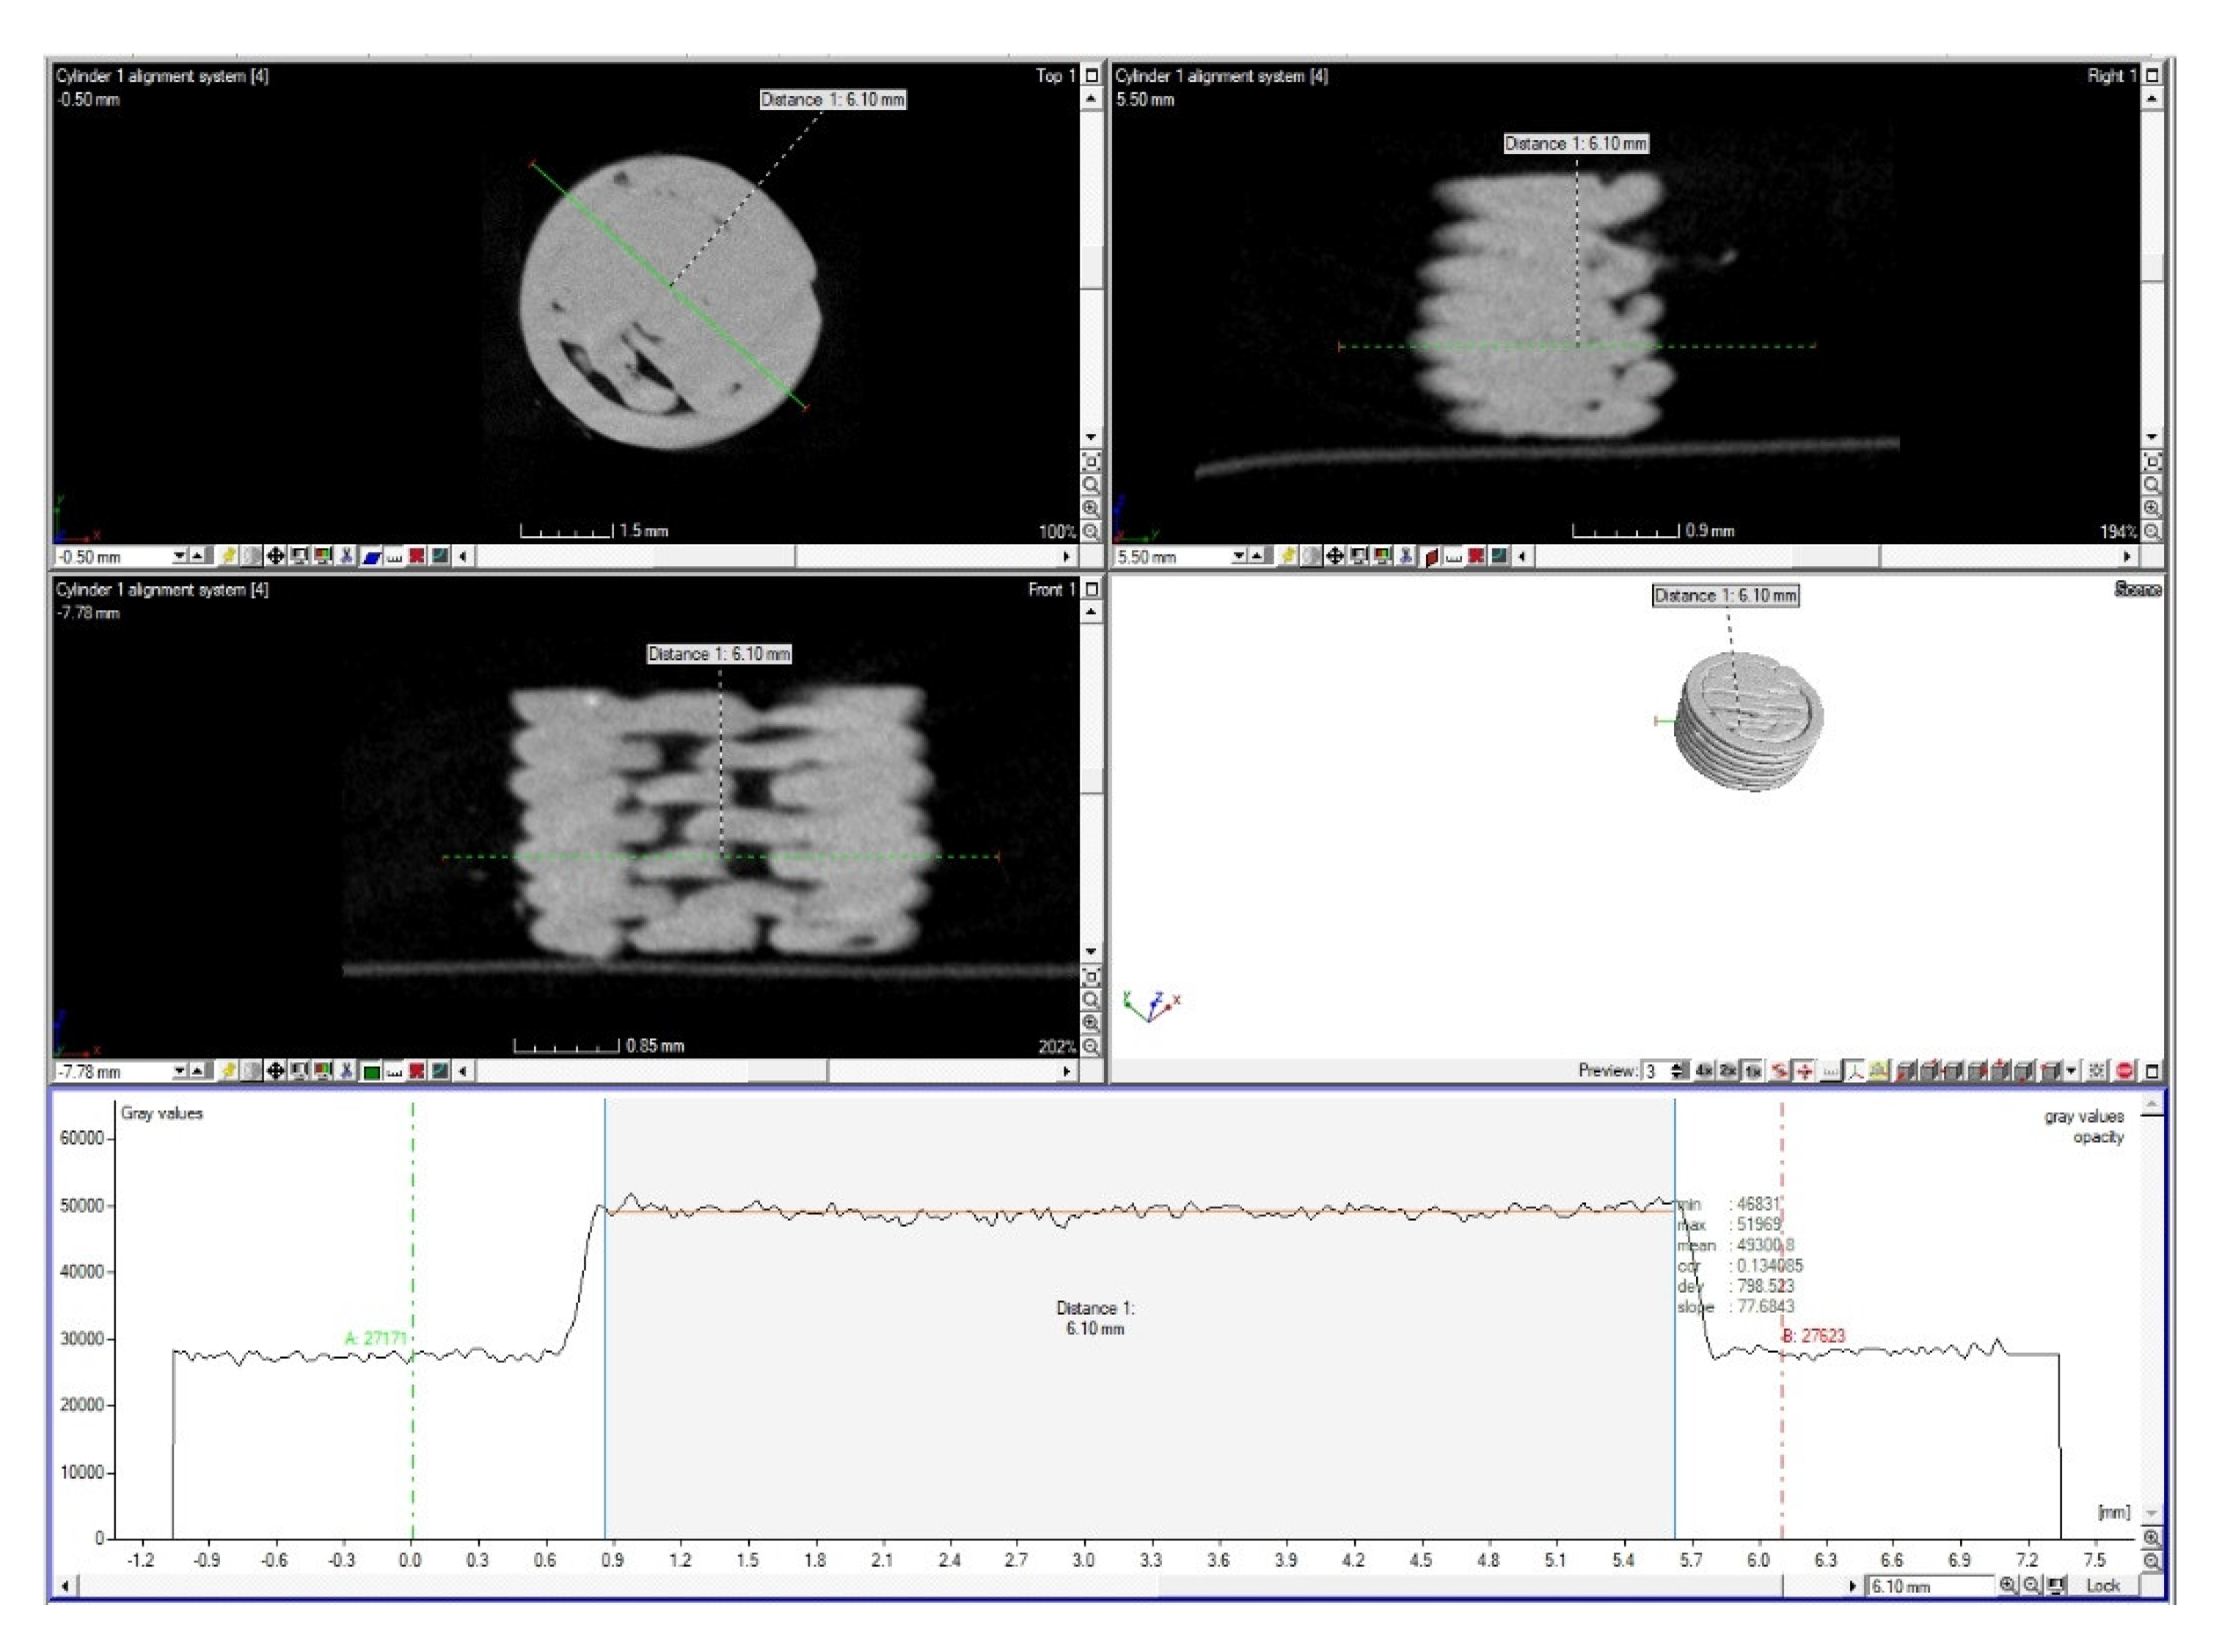Image resolution: width=2233 pixels, height=1652 pixels.
Task: Click zoom-in magnifier beside the 6.10 mm field
Action: (2007, 1585)
